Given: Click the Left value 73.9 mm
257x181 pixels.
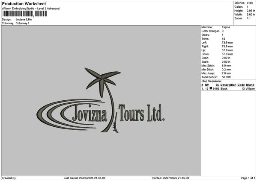Looking at the screenshot, I should 227,42.
